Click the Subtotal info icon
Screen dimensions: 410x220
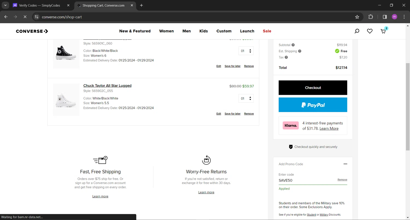(293, 45)
